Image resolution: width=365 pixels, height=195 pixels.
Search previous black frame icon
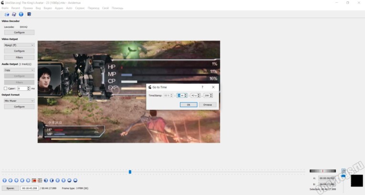click(x=46, y=180)
